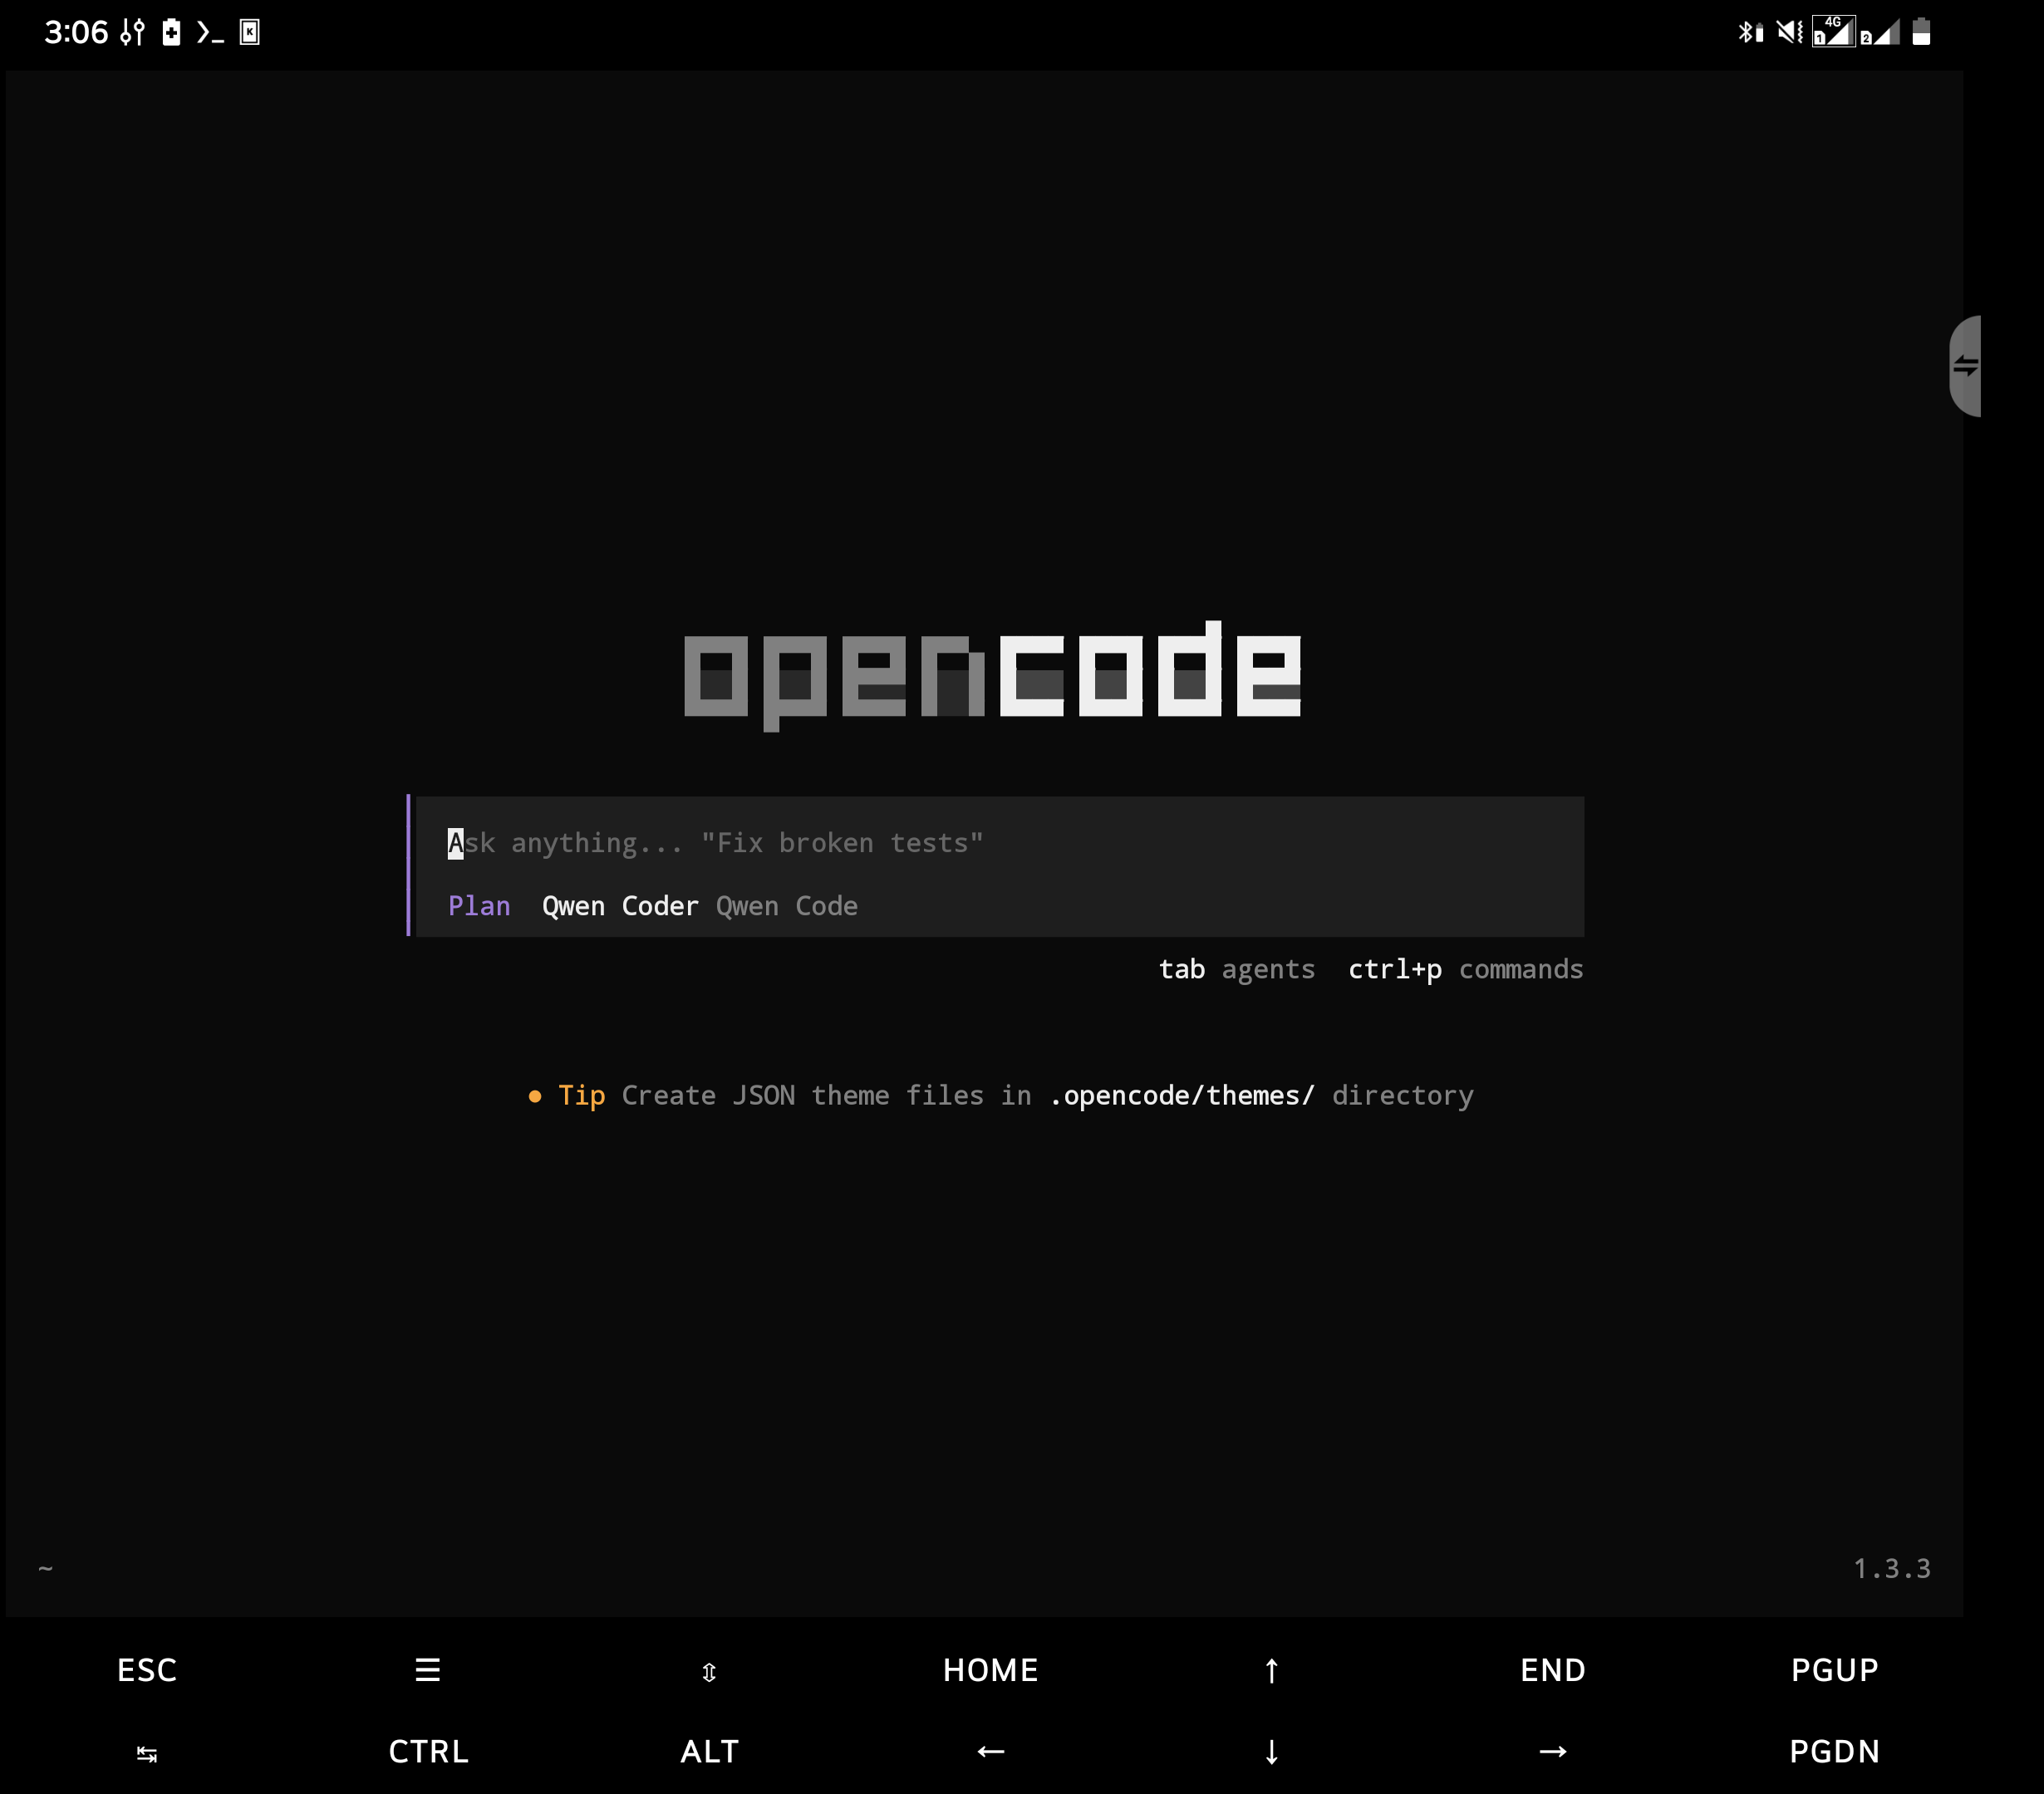Viewport: 2044px width, 1794px height.
Task: Toggle the ALT modifier key
Action: pyautogui.click(x=709, y=1752)
